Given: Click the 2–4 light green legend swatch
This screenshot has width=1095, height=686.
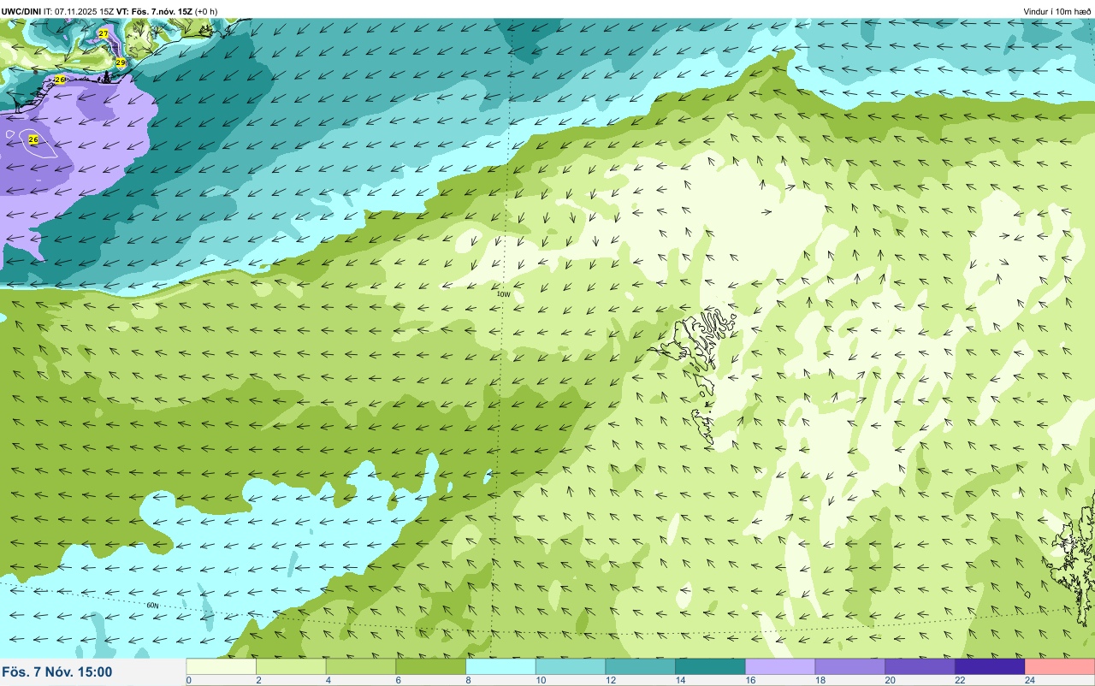Looking at the screenshot, I should coord(291,666).
